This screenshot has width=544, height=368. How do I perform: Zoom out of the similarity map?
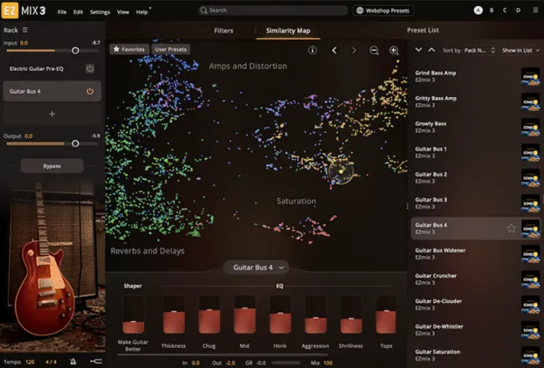click(x=374, y=51)
